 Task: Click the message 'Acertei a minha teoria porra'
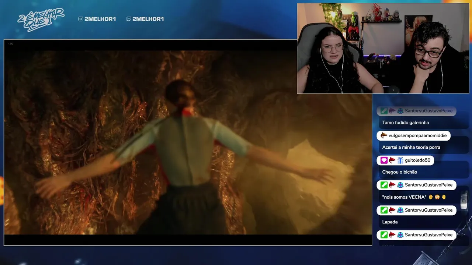(411, 147)
